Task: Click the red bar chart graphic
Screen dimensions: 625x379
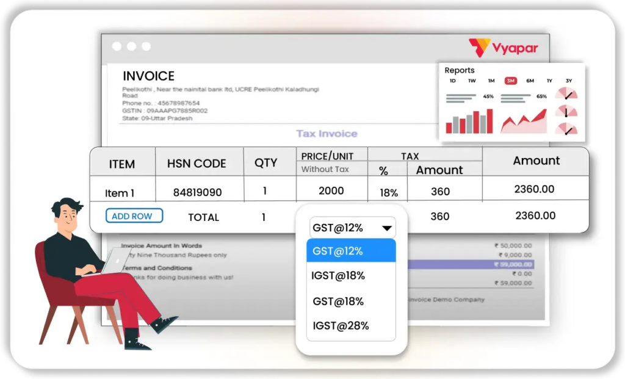Action: coord(469,121)
